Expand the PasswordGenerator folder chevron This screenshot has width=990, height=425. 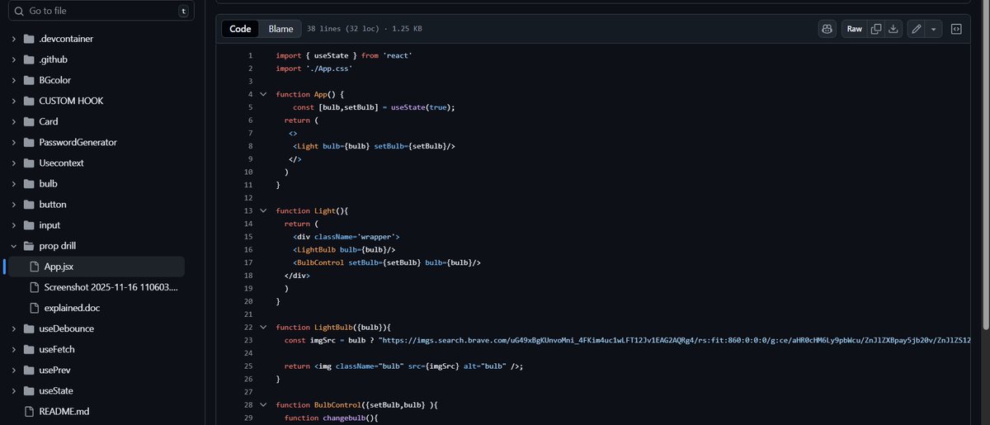[x=13, y=142]
